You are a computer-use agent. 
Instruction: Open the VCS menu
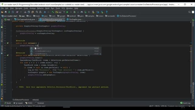pos(63,8)
